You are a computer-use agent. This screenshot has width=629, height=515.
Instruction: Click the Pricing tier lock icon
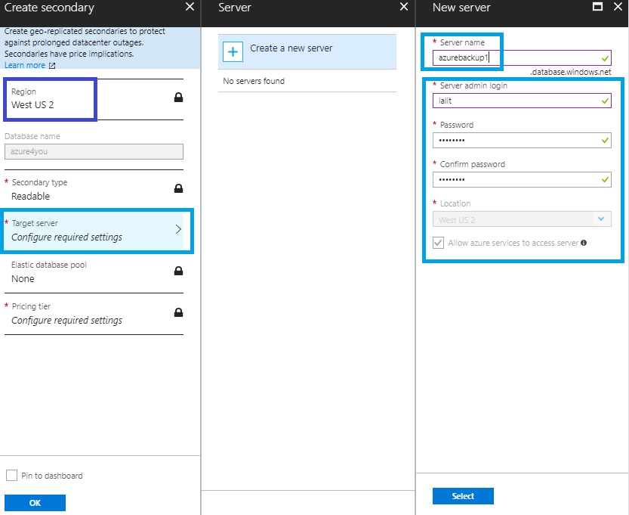click(x=178, y=312)
